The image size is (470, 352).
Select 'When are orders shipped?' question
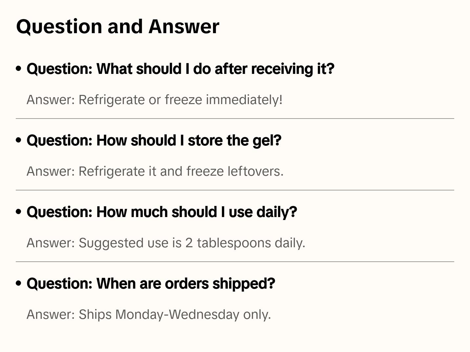pos(151,284)
